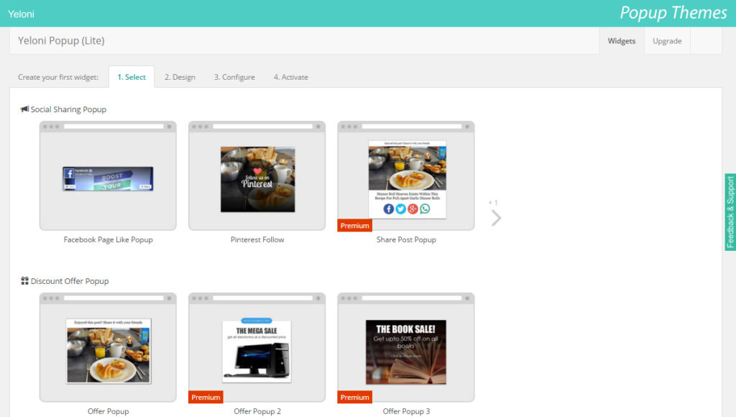
Task: Open the Upgrade tab
Action: point(667,41)
